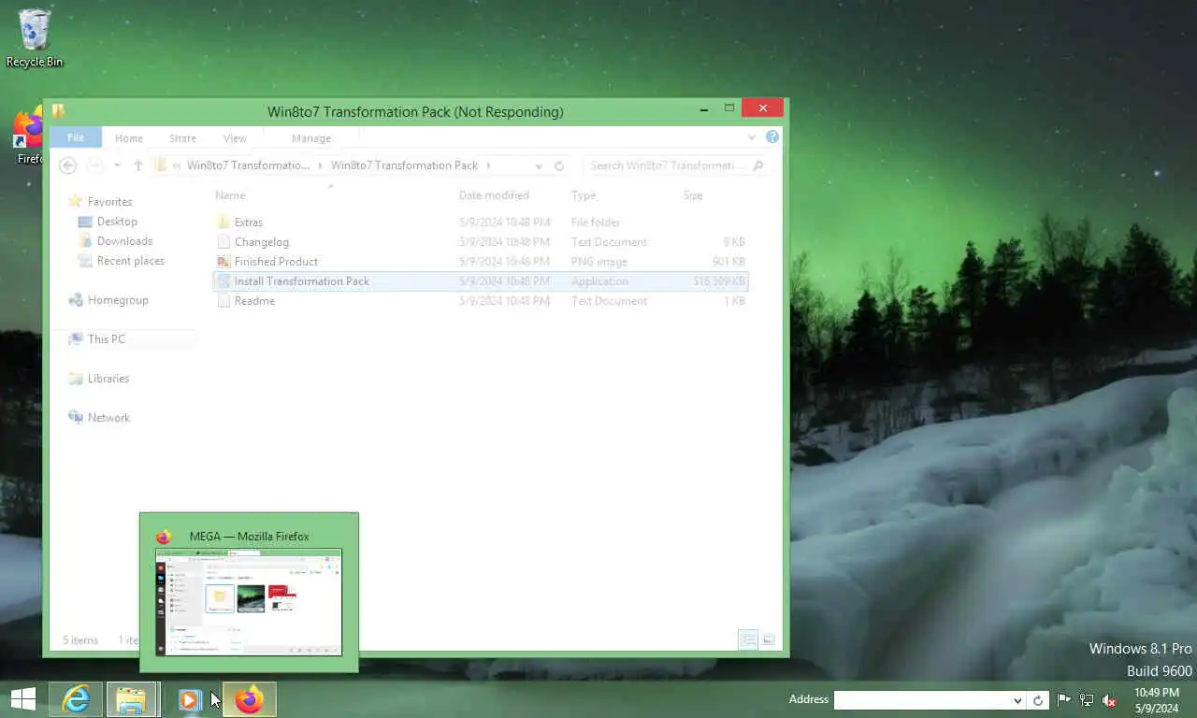Expand the ribbon with chevron

click(751, 137)
